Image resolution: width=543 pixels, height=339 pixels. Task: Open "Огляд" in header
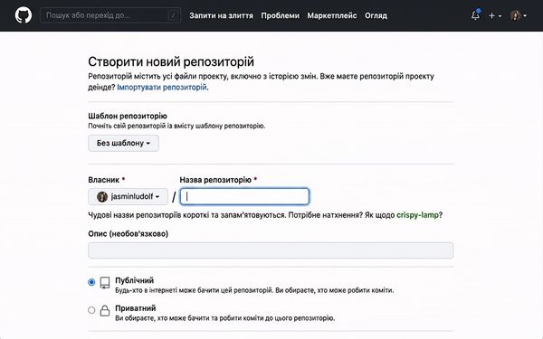pos(376,15)
